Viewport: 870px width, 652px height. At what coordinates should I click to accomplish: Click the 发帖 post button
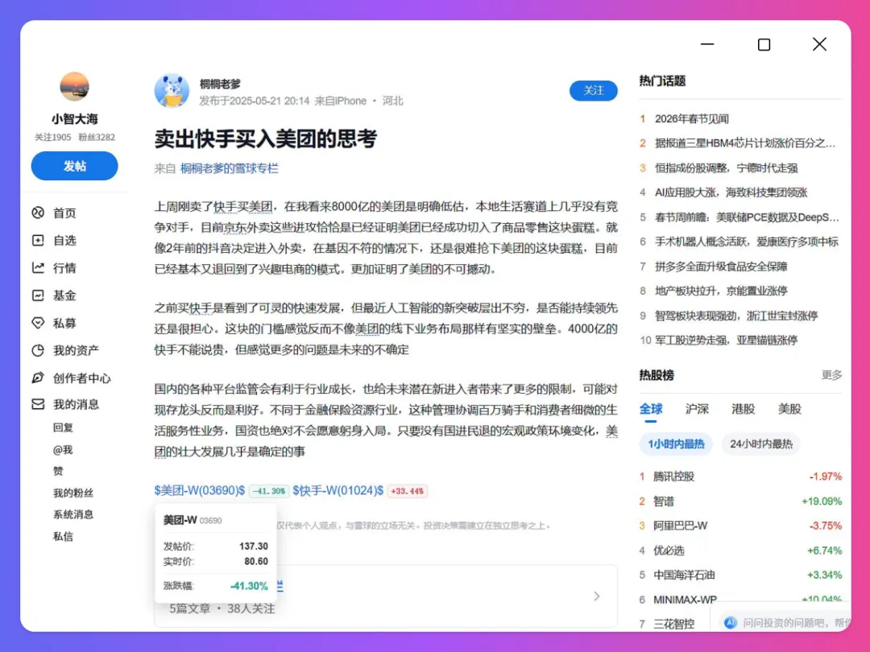[74, 166]
